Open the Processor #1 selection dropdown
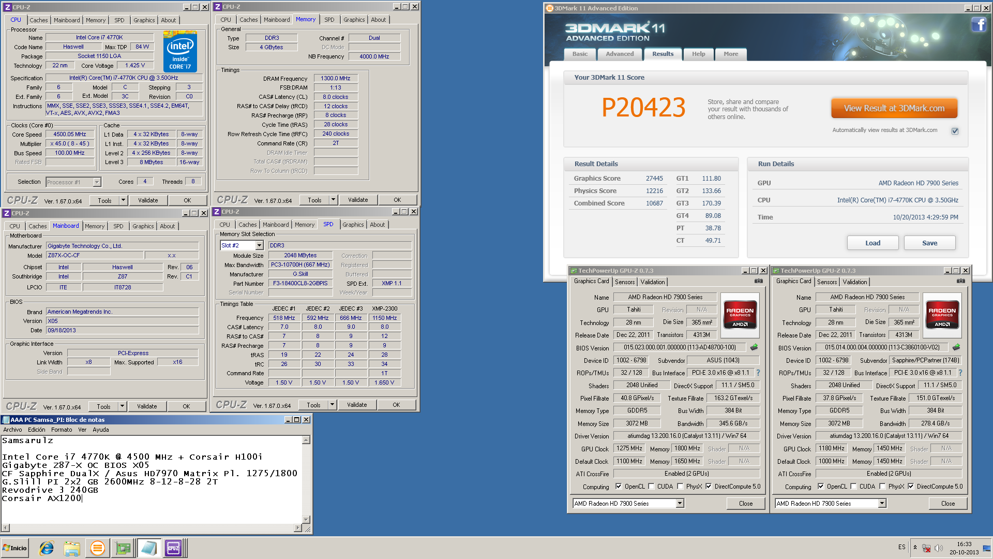Image resolution: width=993 pixels, height=559 pixels. 97,182
